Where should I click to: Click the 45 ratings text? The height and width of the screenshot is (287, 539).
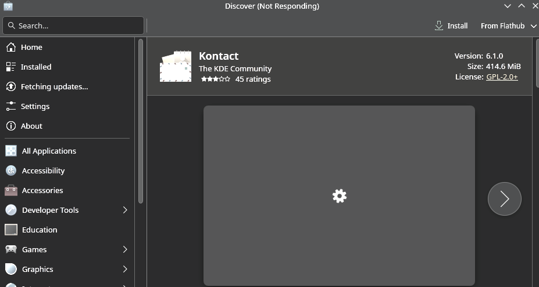[x=253, y=79]
